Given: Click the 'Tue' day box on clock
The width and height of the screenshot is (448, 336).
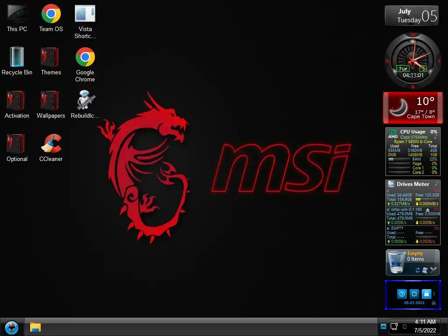Looking at the screenshot, I should [403, 69].
